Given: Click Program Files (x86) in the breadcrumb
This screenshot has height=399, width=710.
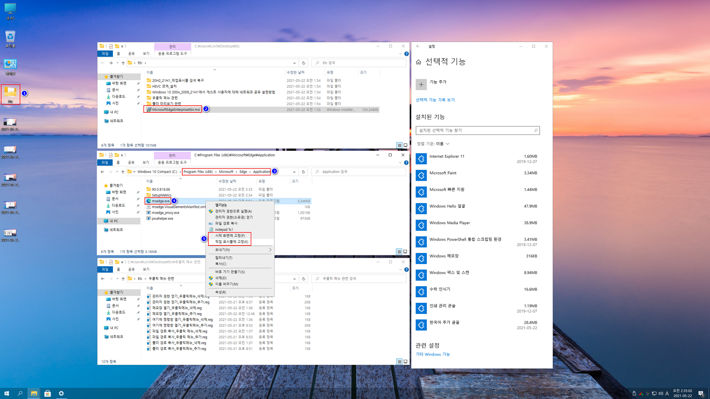Looking at the screenshot, I should [x=198, y=172].
